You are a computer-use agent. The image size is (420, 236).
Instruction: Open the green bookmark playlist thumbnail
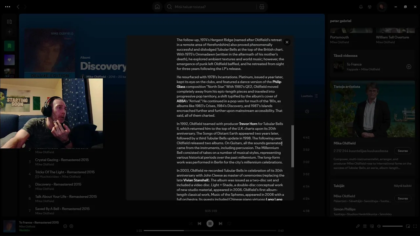9,46
